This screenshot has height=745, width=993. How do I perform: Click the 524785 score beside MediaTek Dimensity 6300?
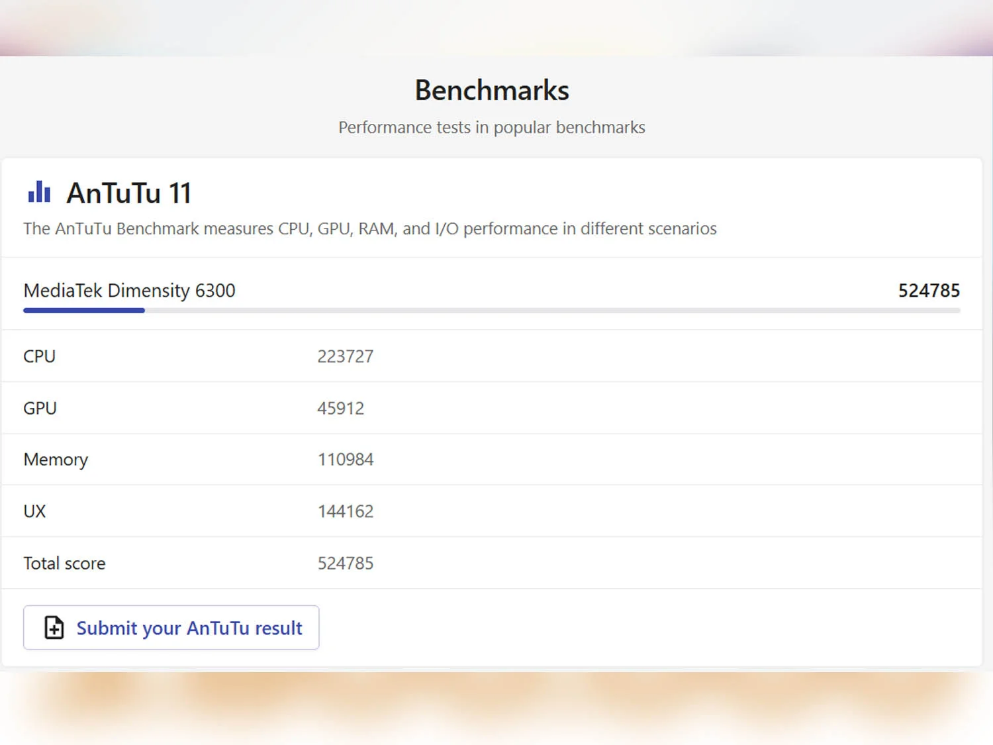pyautogui.click(x=929, y=291)
